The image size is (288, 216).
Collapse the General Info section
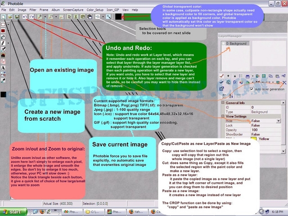click(223, 103)
